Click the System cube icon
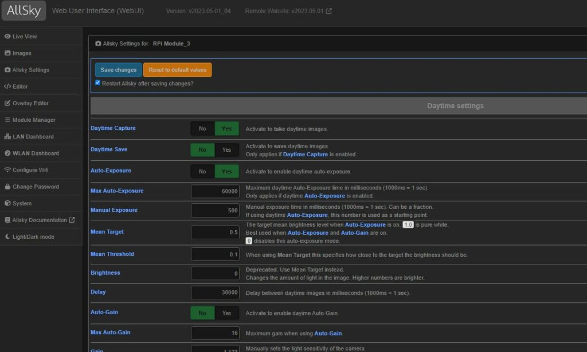587x352 pixels. coord(7,203)
